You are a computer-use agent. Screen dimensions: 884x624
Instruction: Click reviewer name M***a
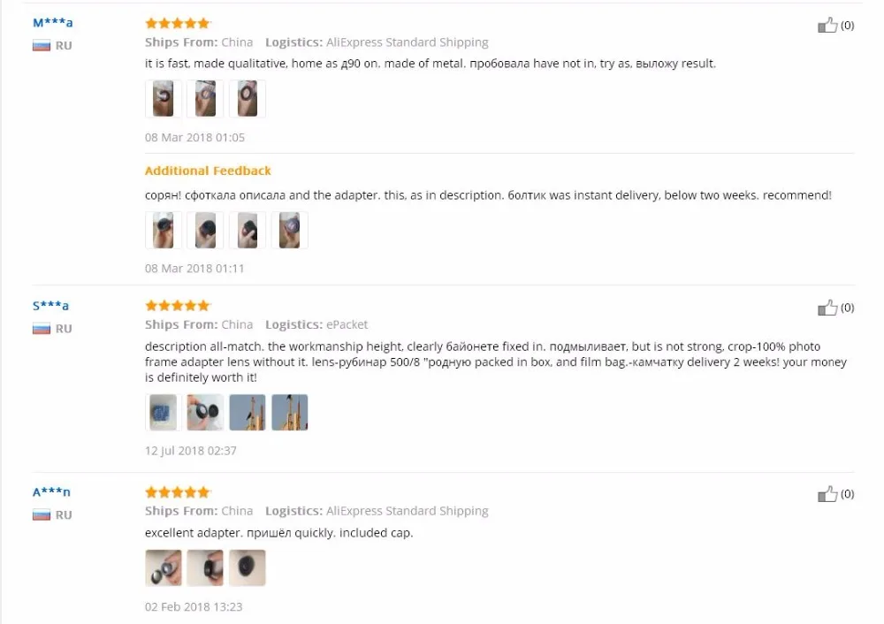[x=53, y=24]
